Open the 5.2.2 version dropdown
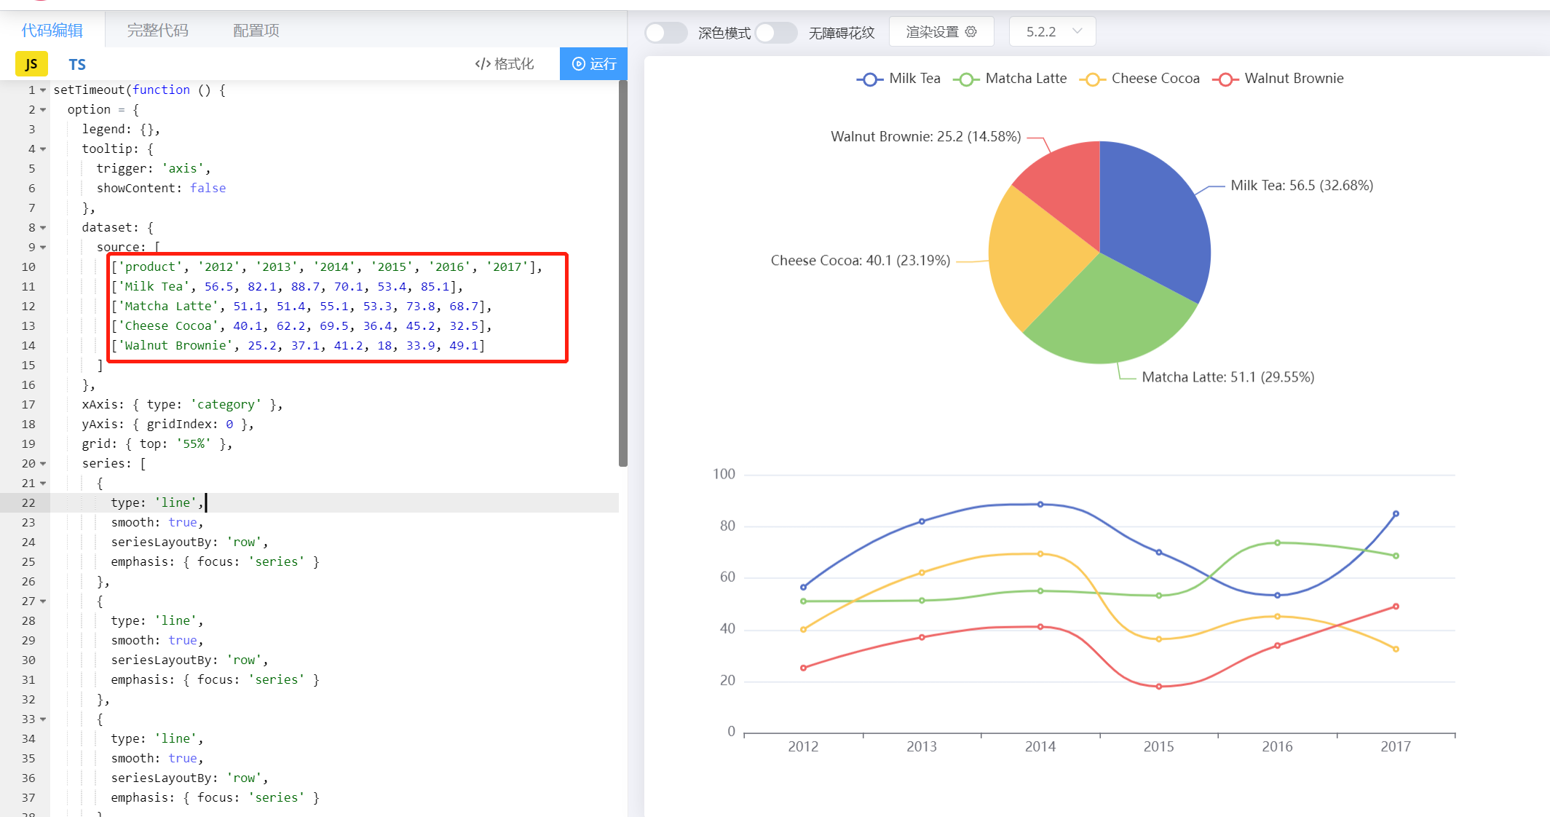1550x817 pixels. coord(1052,32)
